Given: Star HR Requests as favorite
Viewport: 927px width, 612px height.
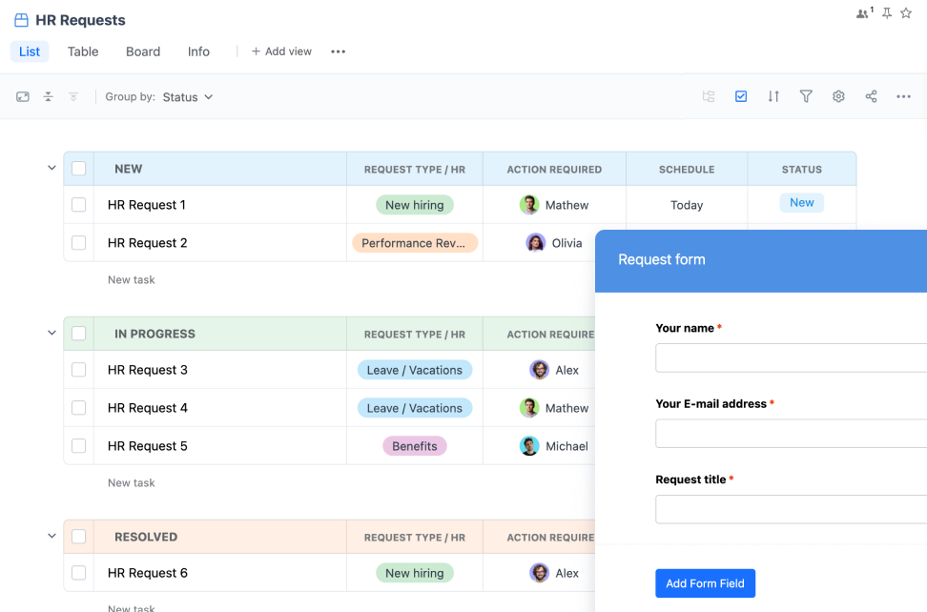Looking at the screenshot, I should pyautogui.click(x=906, y=13).
